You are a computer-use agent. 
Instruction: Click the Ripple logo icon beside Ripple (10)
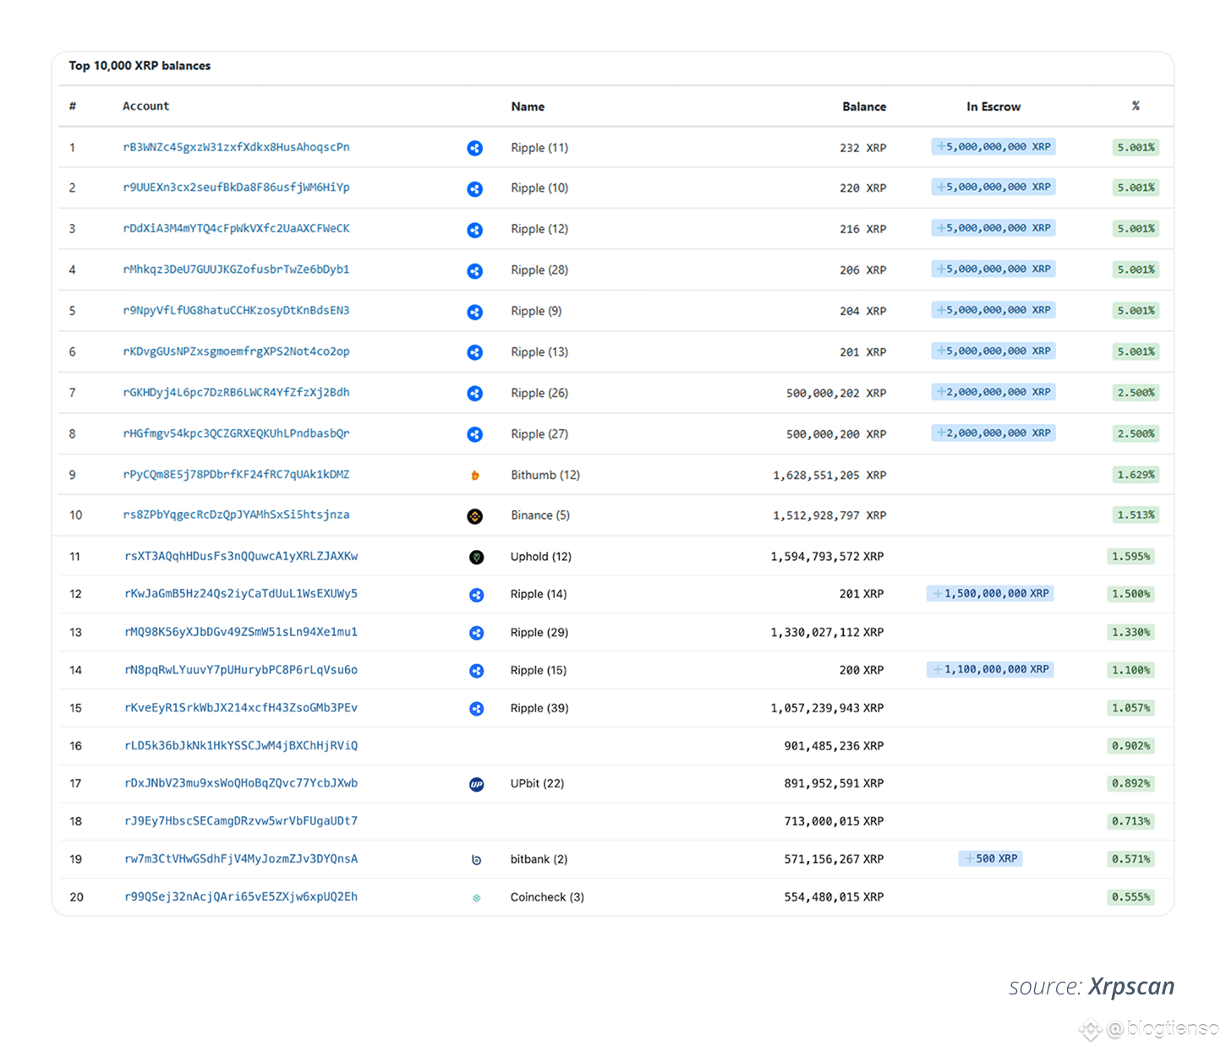pyautogui.click(x=475, y=189)
